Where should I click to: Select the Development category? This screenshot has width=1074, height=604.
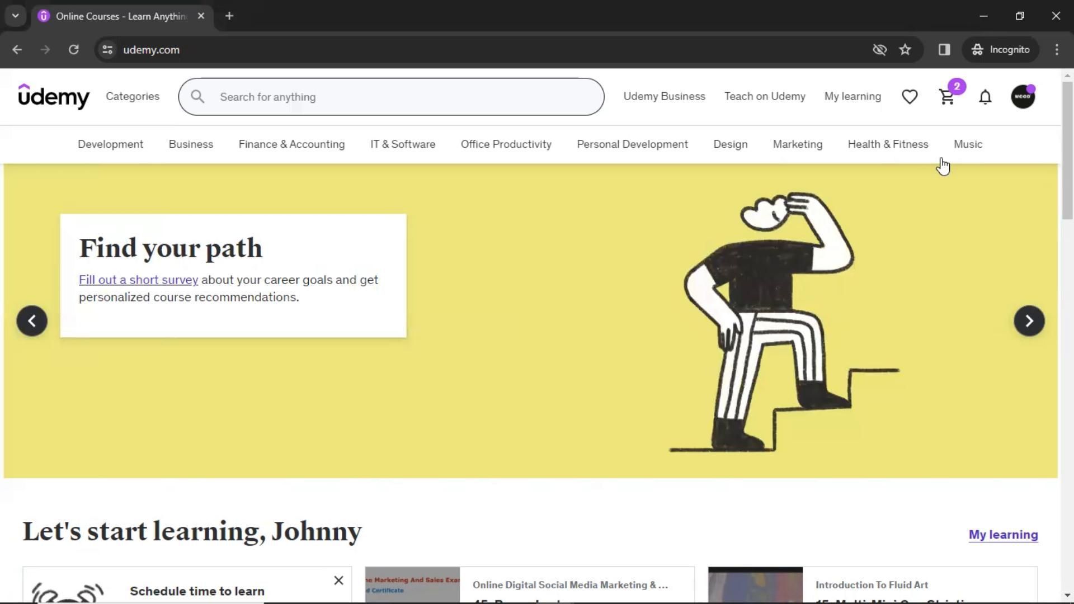tap(110, 144)
